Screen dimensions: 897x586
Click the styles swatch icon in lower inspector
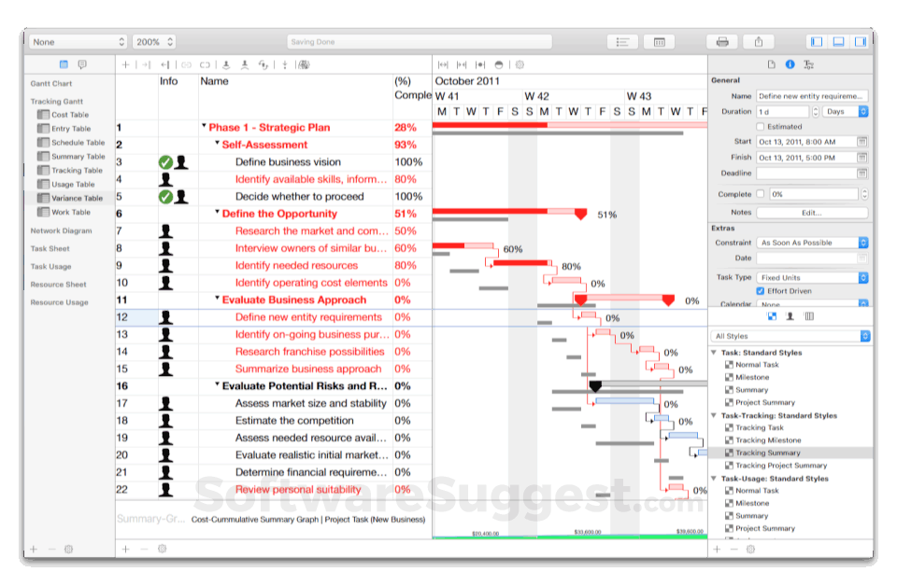tap(772, 316)
